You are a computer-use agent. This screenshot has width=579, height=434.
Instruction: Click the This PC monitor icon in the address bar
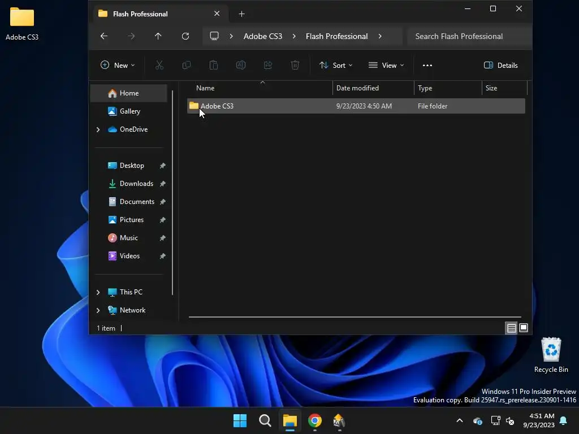214,36
